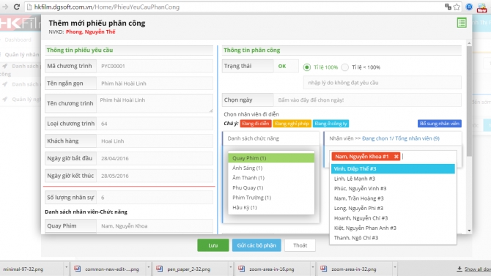Viewport: 491px width, 276px height.
Task: Select Ánh Sáng (1) in function list
Action: pyautogui.click(x=271, y=168)
